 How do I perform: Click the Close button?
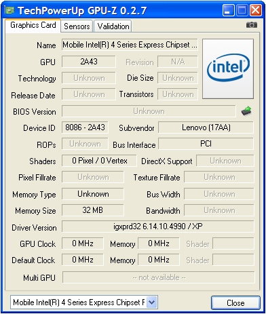click(x=235, y=302)
